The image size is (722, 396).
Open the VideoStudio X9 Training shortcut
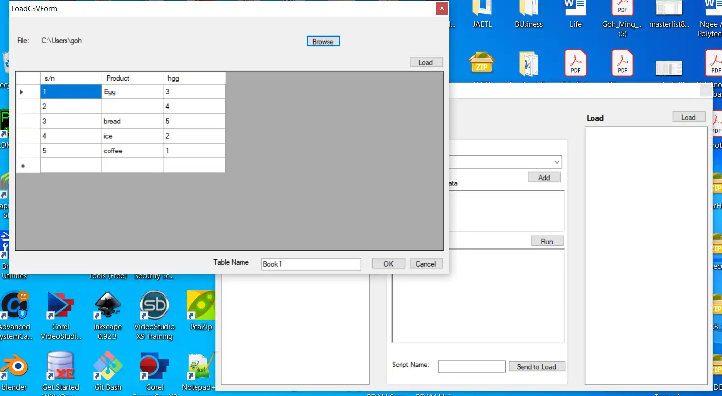pos(154,316)
